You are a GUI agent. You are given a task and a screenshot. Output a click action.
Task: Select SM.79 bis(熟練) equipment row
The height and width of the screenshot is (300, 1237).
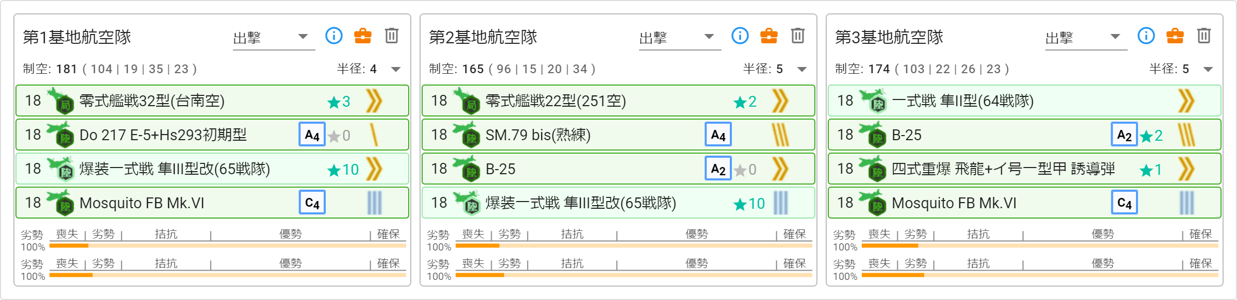(x=618, y=135)
